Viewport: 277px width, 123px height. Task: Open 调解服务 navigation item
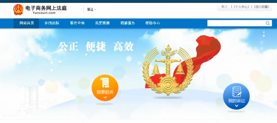point(128,23)
